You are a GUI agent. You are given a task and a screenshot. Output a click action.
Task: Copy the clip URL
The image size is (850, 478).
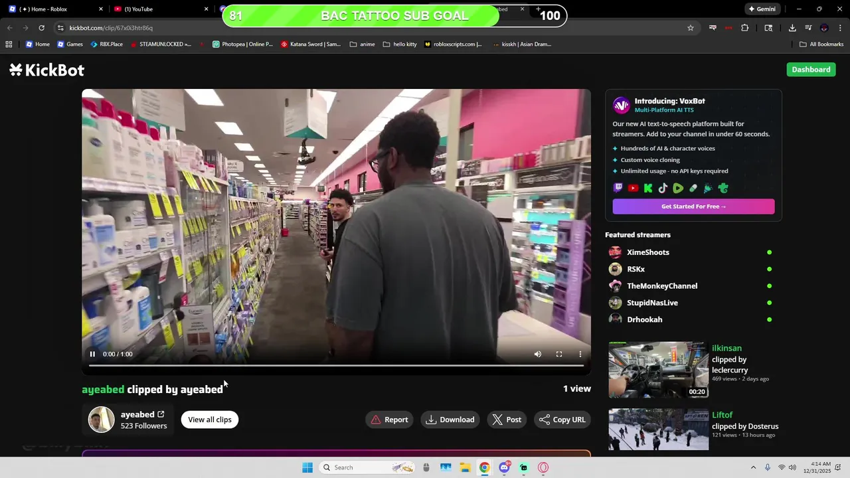[562, 420]
